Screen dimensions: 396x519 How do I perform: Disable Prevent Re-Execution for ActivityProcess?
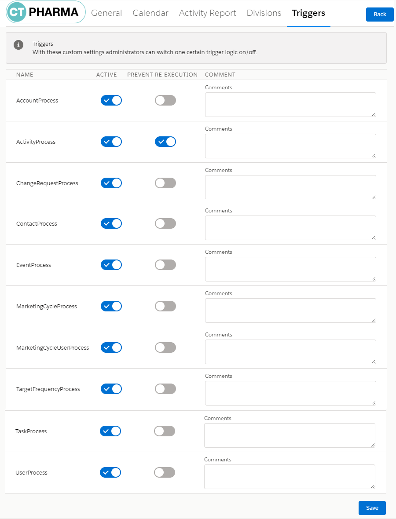click(165, 142)
